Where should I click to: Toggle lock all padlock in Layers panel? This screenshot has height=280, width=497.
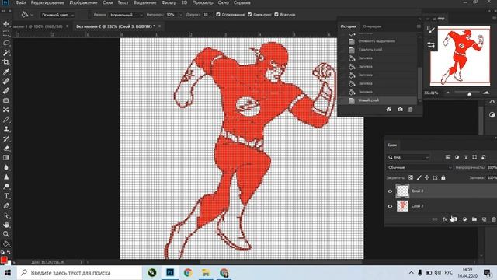click(x=443, y=178)
